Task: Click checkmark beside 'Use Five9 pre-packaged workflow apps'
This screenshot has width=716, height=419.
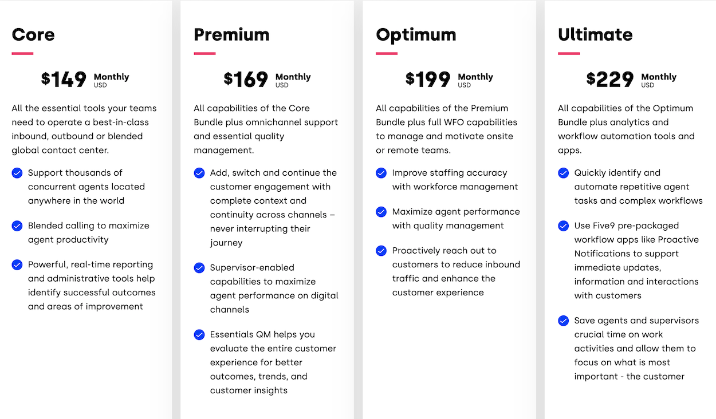Action: (x=564, y=226)
